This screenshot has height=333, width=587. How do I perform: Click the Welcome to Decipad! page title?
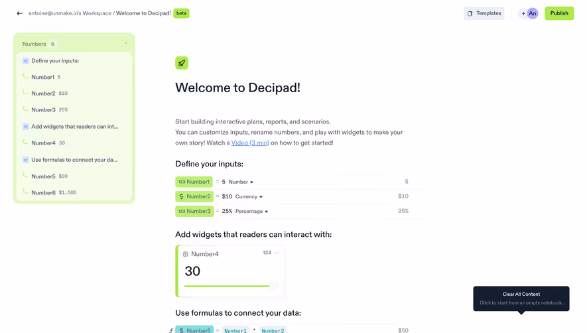coord(237,88)
